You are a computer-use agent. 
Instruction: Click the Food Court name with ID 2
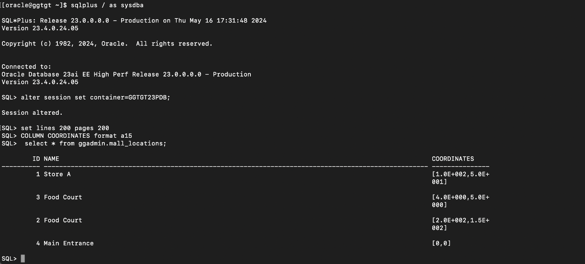coord(63,220)
